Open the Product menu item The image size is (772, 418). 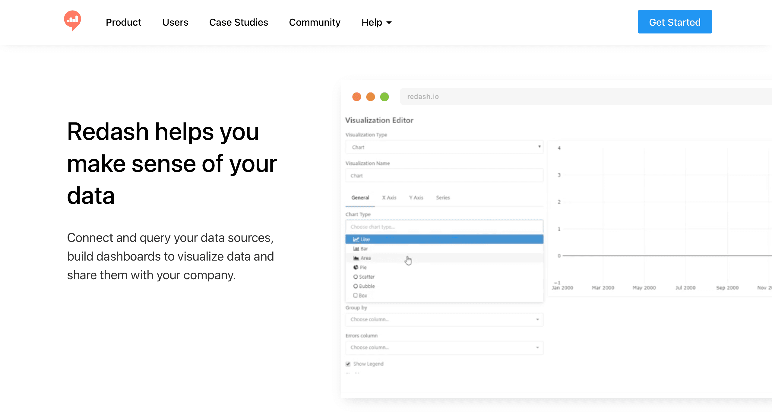point(123,22)
